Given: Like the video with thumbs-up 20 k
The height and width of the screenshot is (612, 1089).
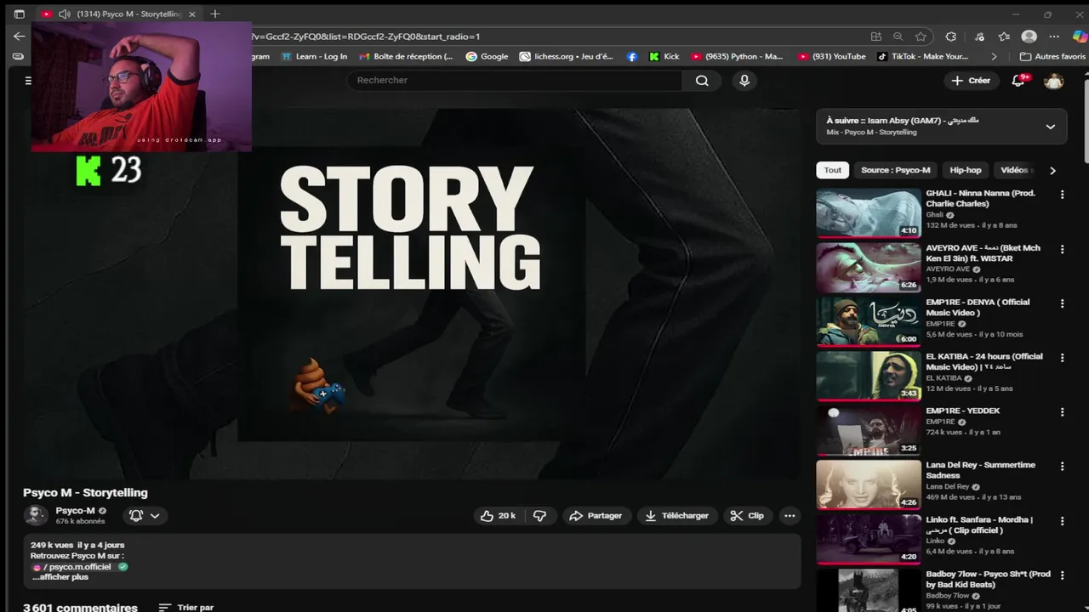Looking at the screenshot, I should [x=498, y=516].
